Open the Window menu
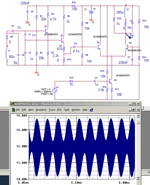The height and width of the screenshot is (185, 150). pyautogui.click(x=76, y=110)
